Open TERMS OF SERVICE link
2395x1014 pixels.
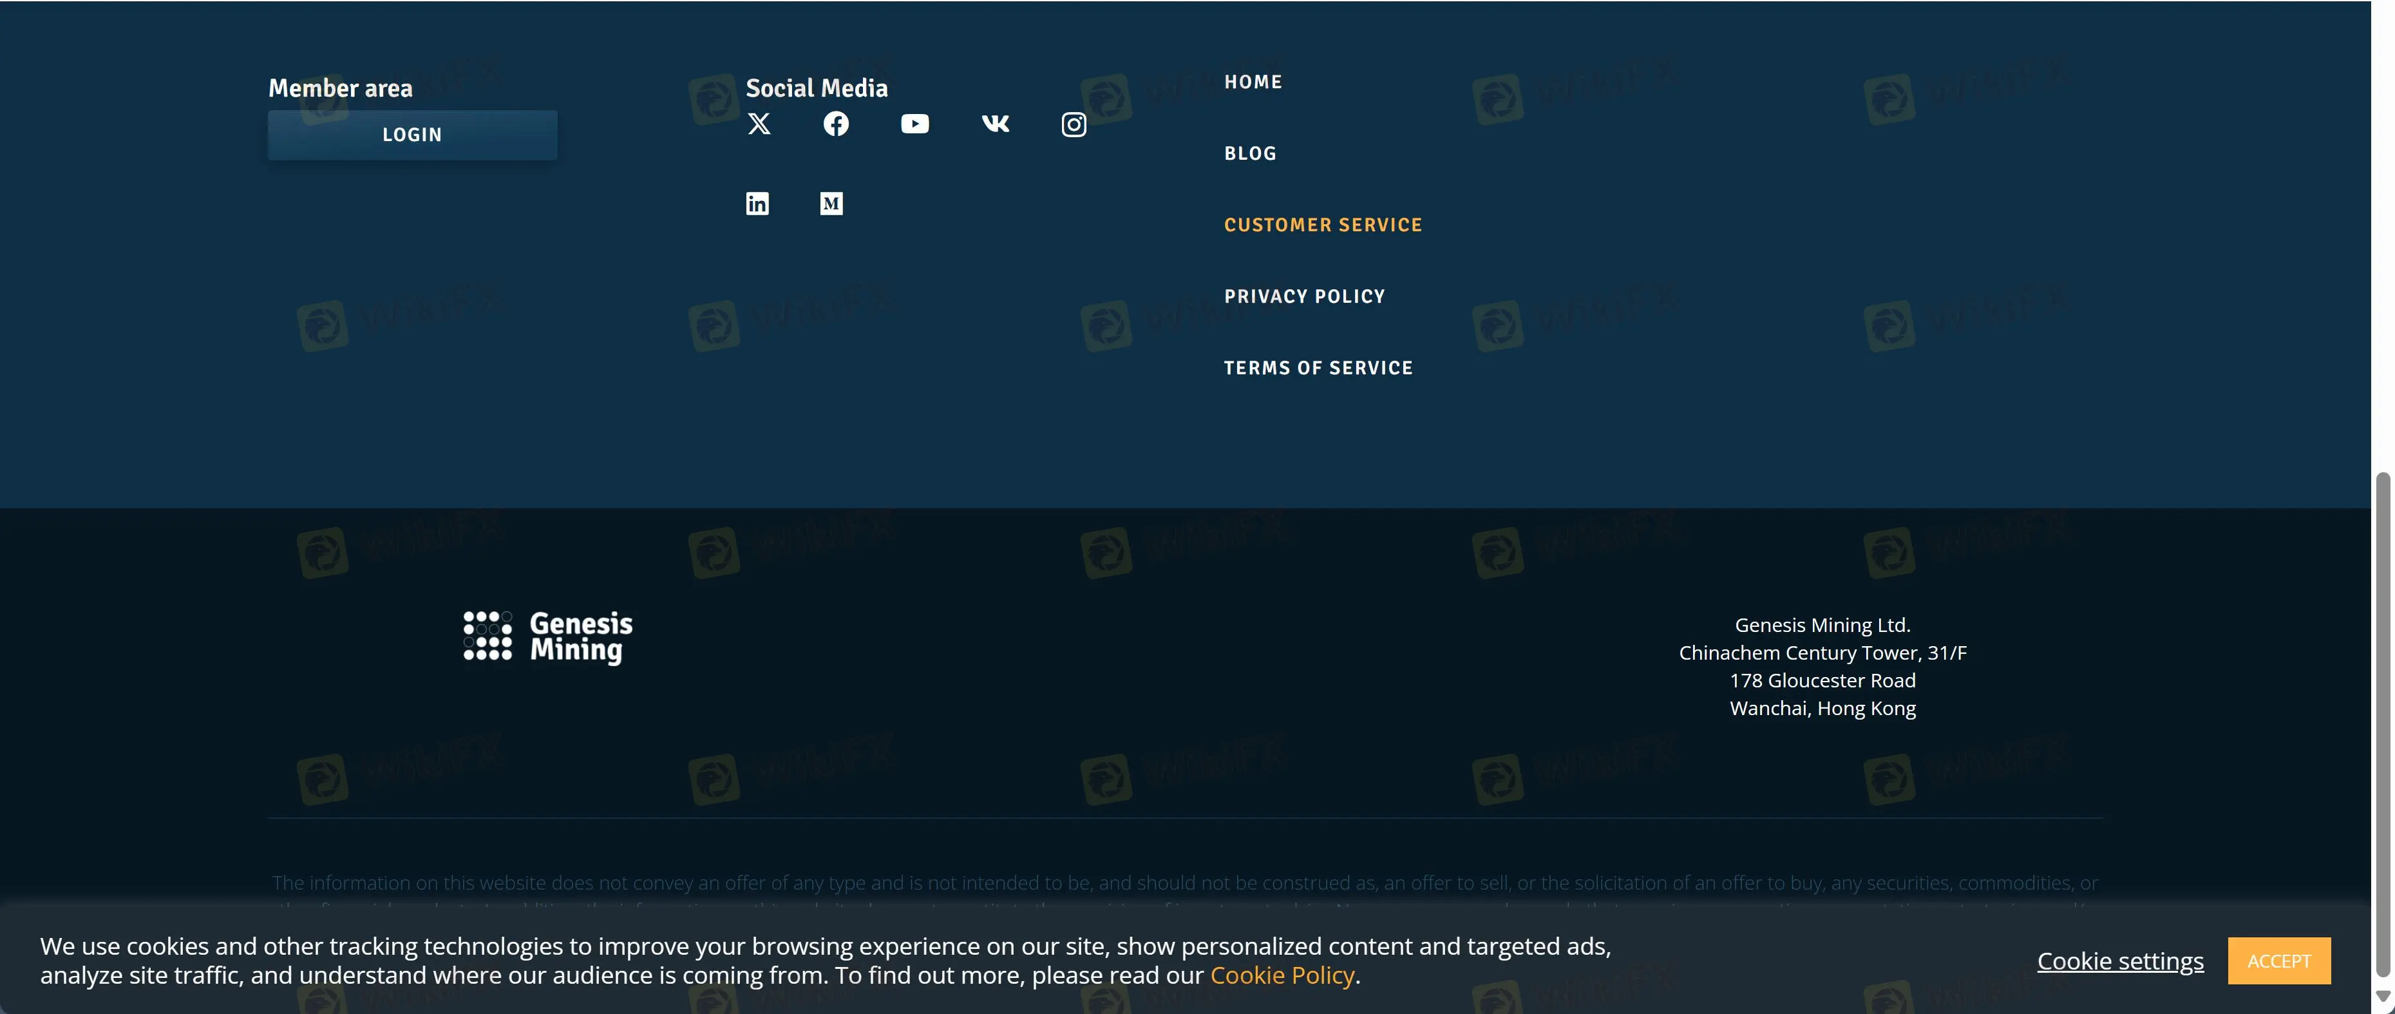[x=1318, y=368]
